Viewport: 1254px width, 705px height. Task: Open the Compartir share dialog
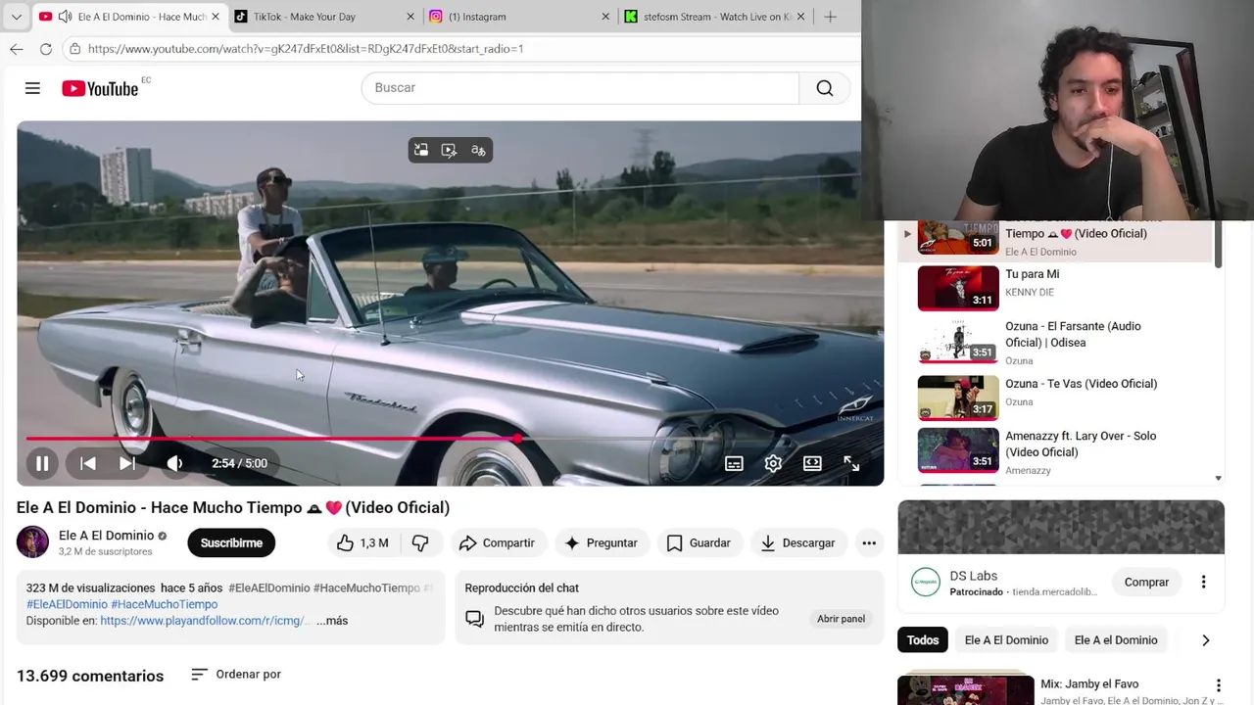tap(497, 542)
